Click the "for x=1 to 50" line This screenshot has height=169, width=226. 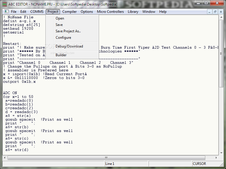(x=18, y=97)
